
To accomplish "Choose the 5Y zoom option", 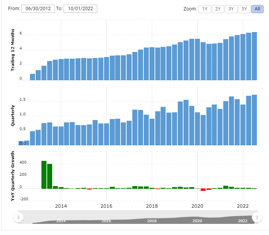I will pyautogui.click(x=244, y=9).
